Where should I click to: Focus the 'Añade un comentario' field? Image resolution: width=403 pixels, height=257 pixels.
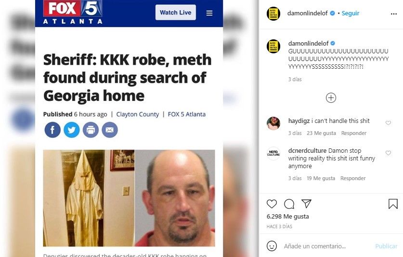pos(325,246)
